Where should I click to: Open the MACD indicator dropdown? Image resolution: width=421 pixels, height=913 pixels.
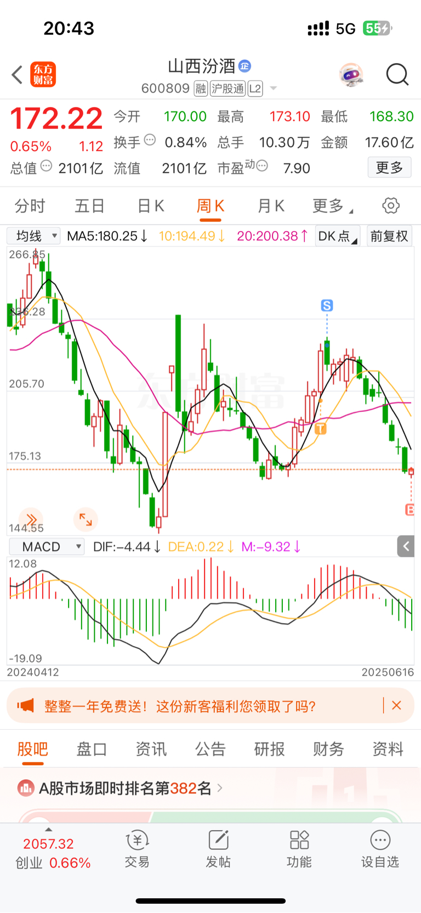tap(47, 547)
